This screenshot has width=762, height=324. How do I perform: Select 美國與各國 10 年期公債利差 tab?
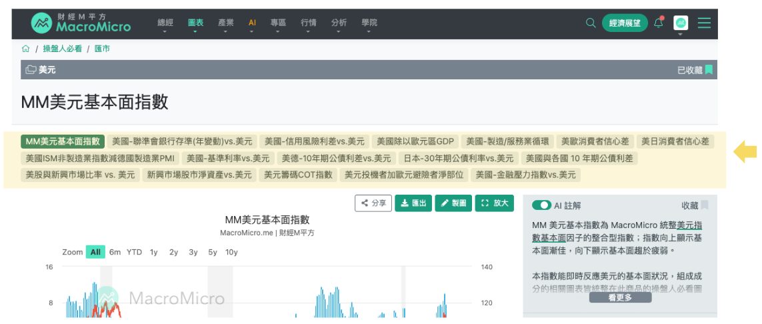(x=579, y=158)
